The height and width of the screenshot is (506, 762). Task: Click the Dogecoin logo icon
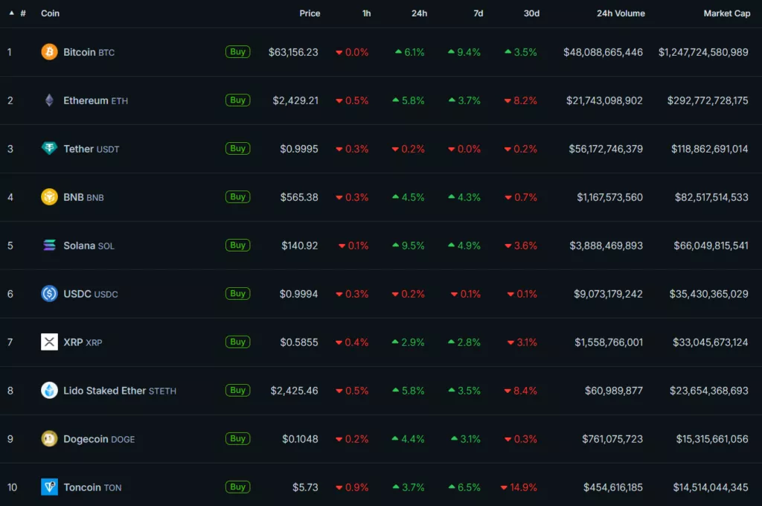pyautogui.click(x=49, y=439)
